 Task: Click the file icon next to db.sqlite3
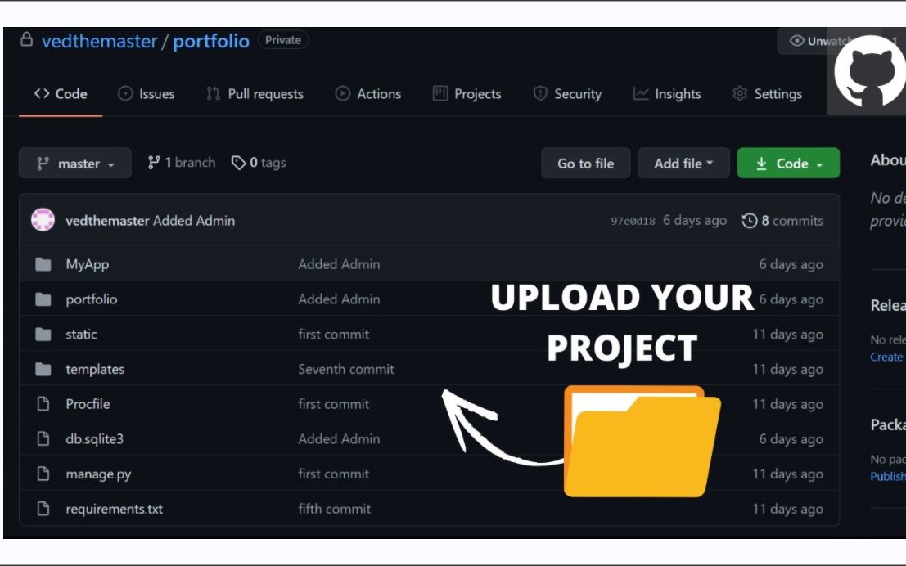tap(43, 439)
